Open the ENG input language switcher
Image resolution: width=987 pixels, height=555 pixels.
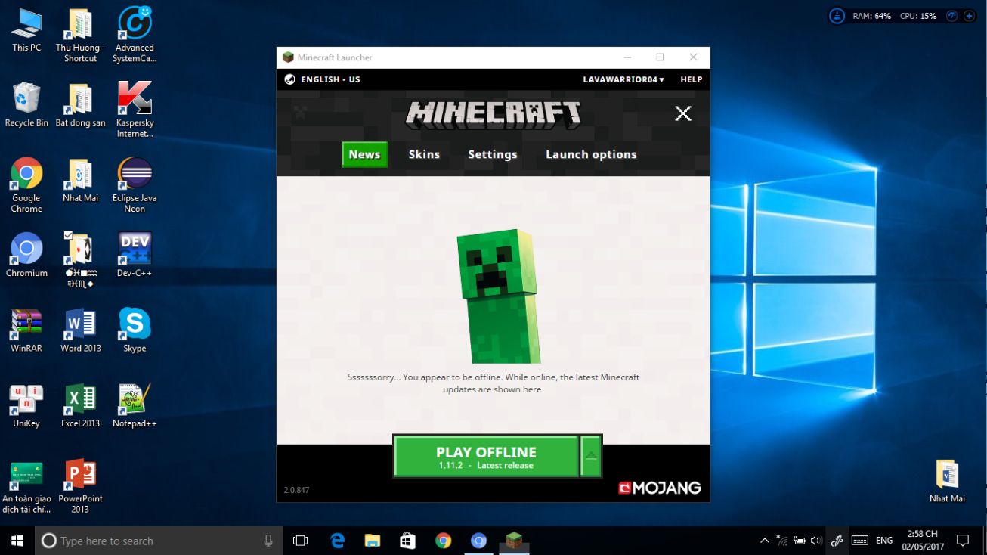point(884,541)
